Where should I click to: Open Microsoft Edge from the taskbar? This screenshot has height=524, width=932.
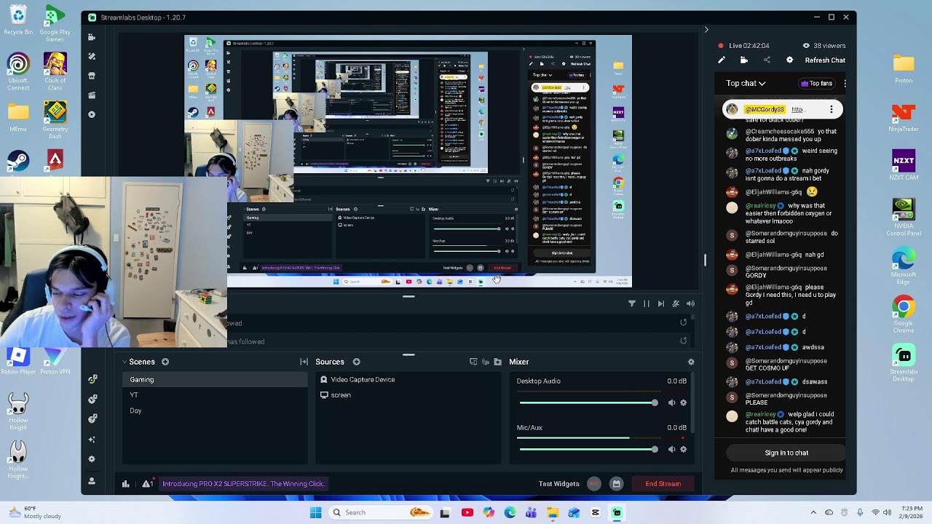click(510, 512)
